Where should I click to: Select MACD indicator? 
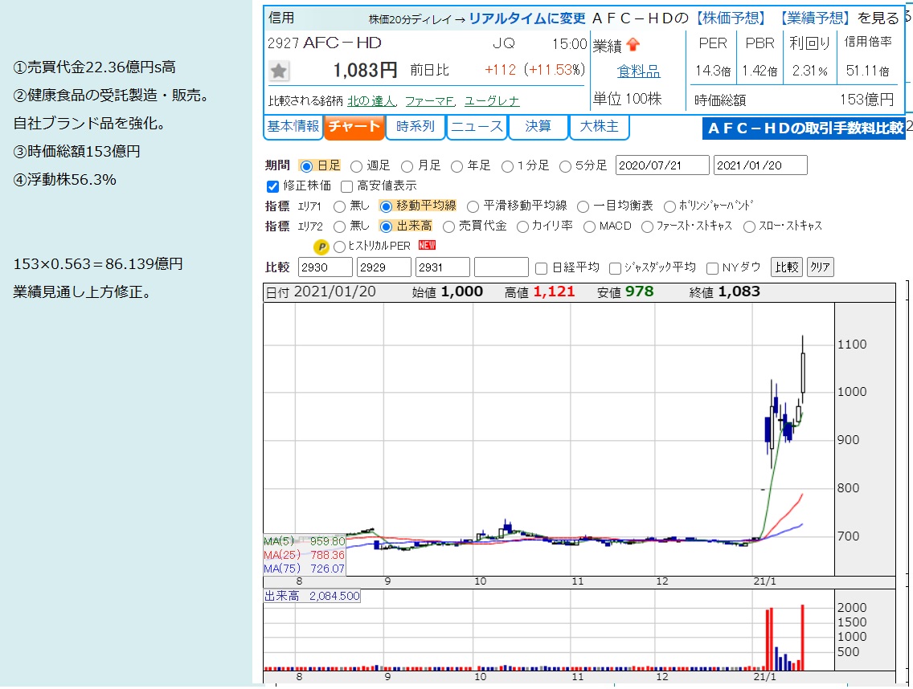589,227
